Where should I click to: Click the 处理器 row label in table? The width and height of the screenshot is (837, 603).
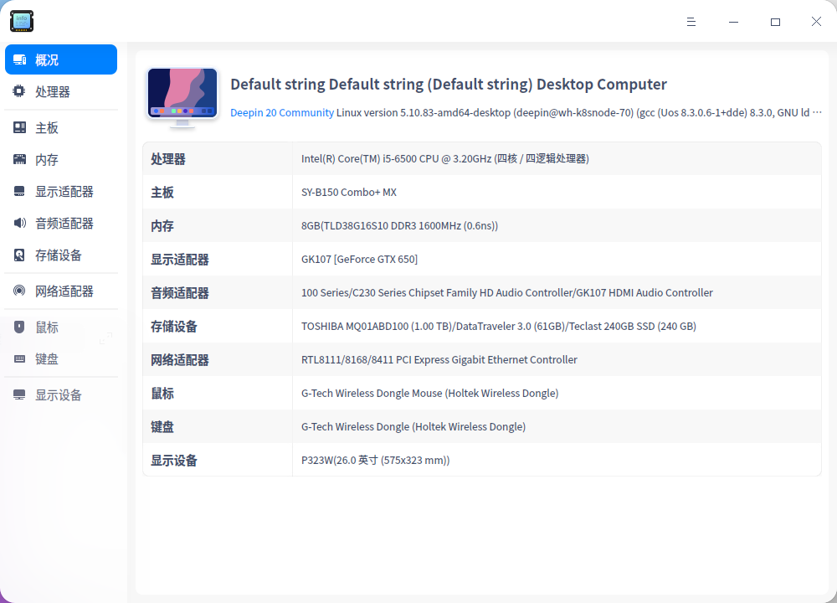pyautogui.click(x=168, y=159)
